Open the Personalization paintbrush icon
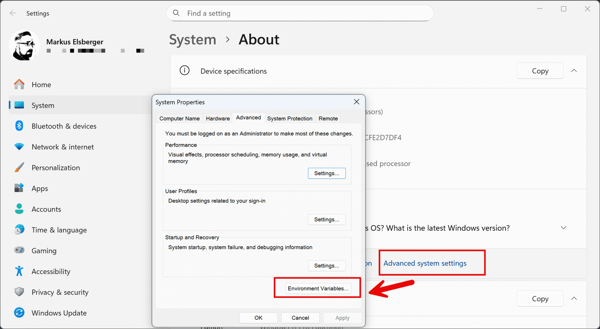This screenshot has width=600, height=329. (19, 167)
